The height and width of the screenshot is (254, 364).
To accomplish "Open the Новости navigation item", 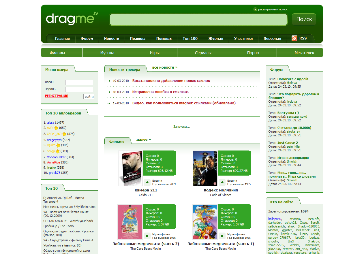I will [x=112, y=38].
